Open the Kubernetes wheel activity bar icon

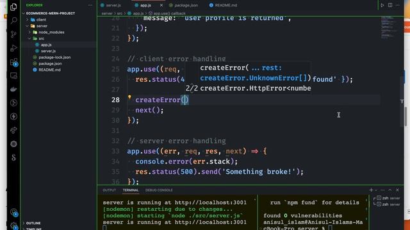click(x=13, y=144)
